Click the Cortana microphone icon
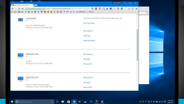The height and width of the screenshot is (104, 184). pos(52,102)
